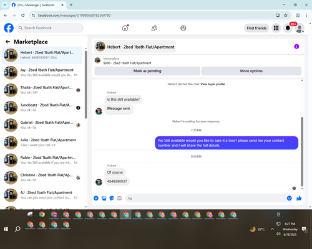This screenshot has height=249, width=312.
Task: Show hidden system tray icons
Action: tap(272, 229)
